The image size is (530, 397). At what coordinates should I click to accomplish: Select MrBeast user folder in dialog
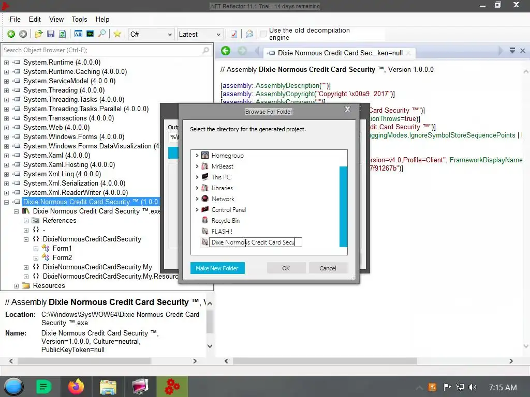(x=223, y=166)
